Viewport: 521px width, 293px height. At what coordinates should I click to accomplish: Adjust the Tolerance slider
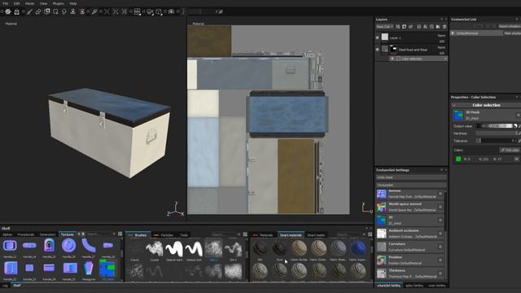[x=497, y=141]
